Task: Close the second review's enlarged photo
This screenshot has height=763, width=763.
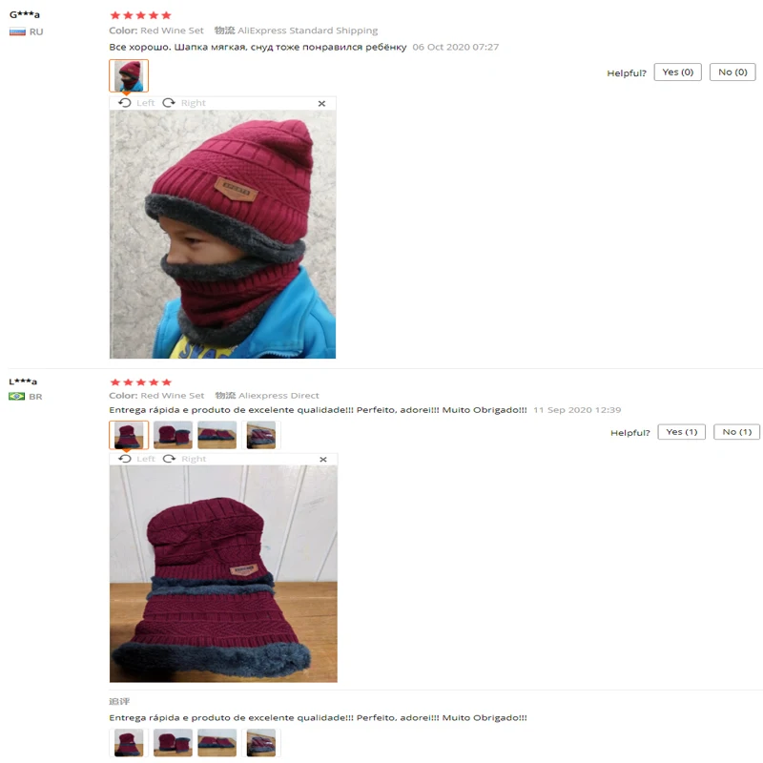Action: 323,460
